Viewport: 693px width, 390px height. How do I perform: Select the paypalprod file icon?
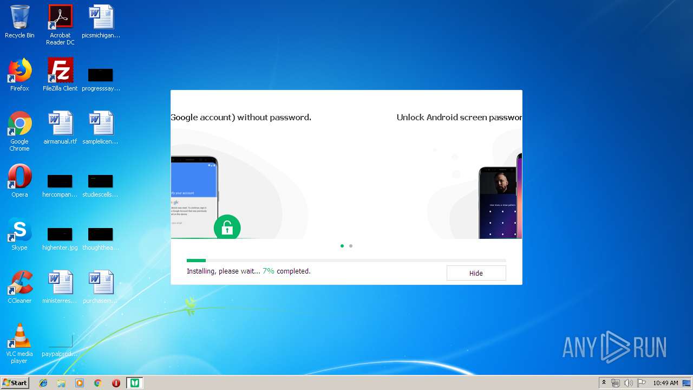coord(60,346)
